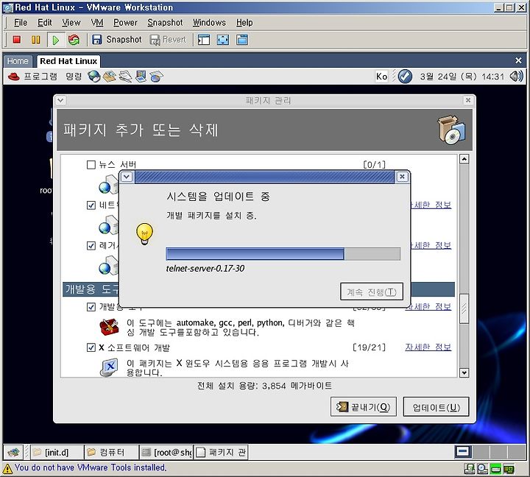This screenshot has height=477, width=530.
Task: Click the VMware Tools warning triangle icon
Action: (x=7, y=468)
